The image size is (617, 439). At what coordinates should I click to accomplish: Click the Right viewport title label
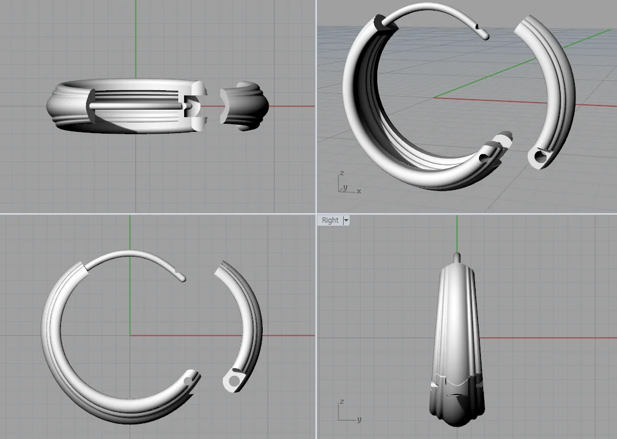[x=330, y=220]
